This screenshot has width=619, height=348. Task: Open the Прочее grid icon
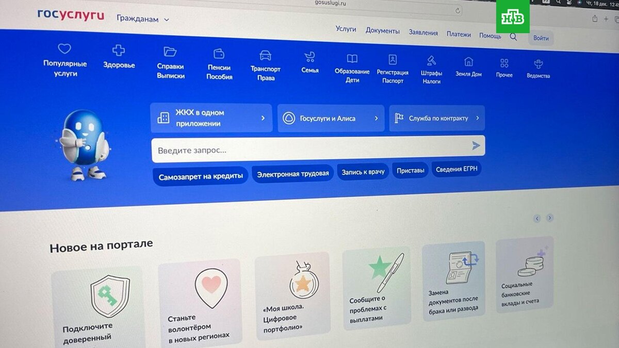[504, 63]
